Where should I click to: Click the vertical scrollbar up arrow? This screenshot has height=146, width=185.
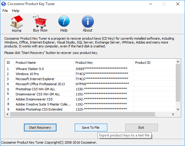pos(178,62)
